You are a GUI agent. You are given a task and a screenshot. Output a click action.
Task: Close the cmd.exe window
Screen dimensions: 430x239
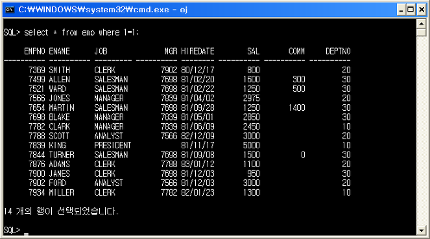(x=421, y=10)
